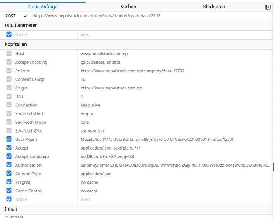Screen dimensions: 274x218
Task: Disable the Authorization header checkbox
Action: click(x=9, y=165)
